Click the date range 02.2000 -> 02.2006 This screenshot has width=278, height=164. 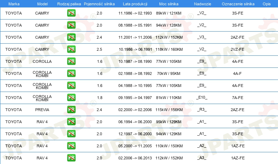135,110
